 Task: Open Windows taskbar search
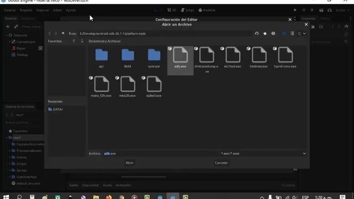pos(19,197)
